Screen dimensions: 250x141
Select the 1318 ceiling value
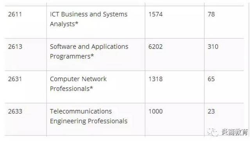click(x=155, y=79)
